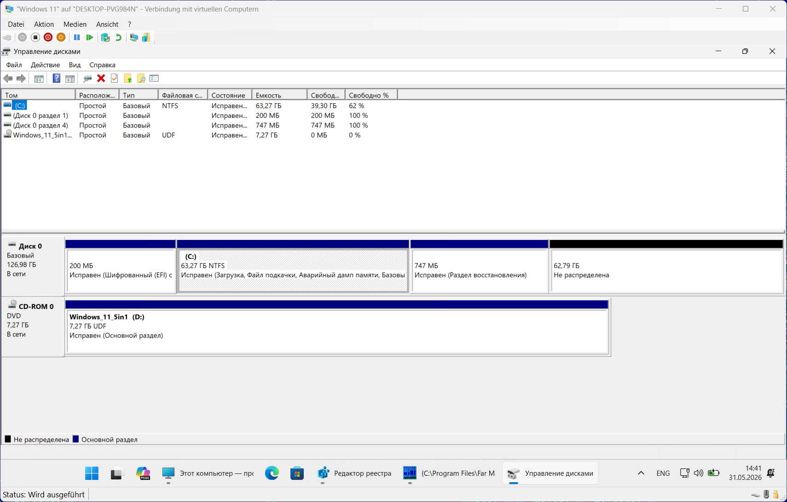Click the blue Основной раздел legend swatch
The image size is (787, 502).
point(76,439)
